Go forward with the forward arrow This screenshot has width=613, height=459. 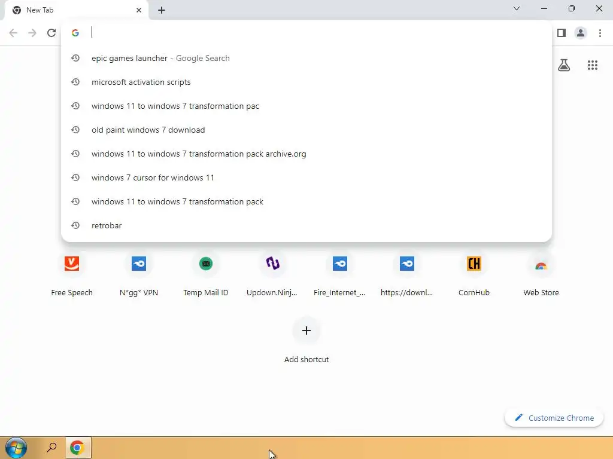point(32,33)
